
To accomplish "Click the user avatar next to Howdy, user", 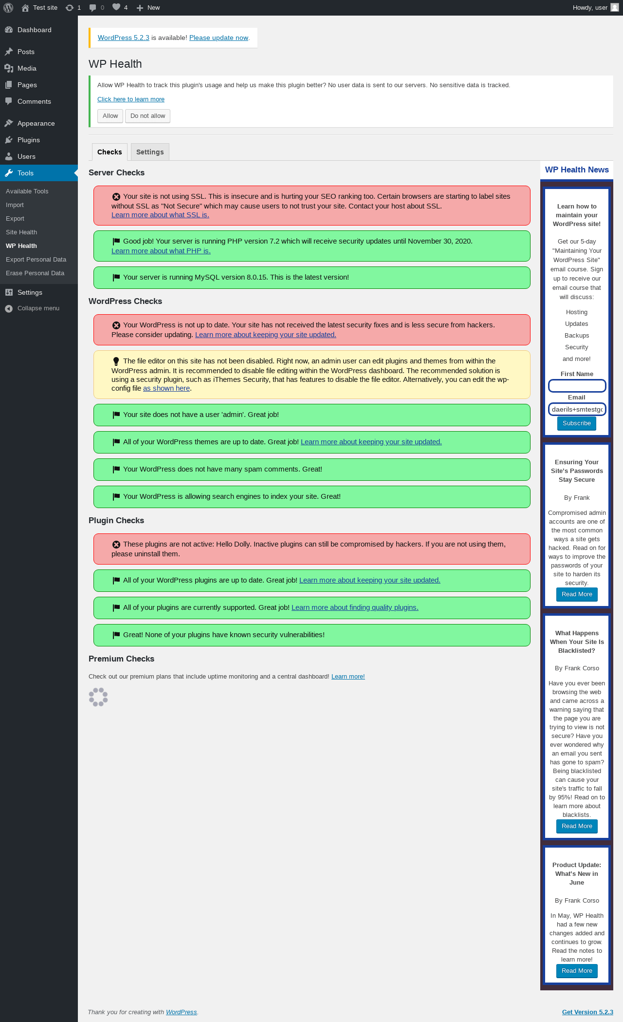I will point(615,8).
